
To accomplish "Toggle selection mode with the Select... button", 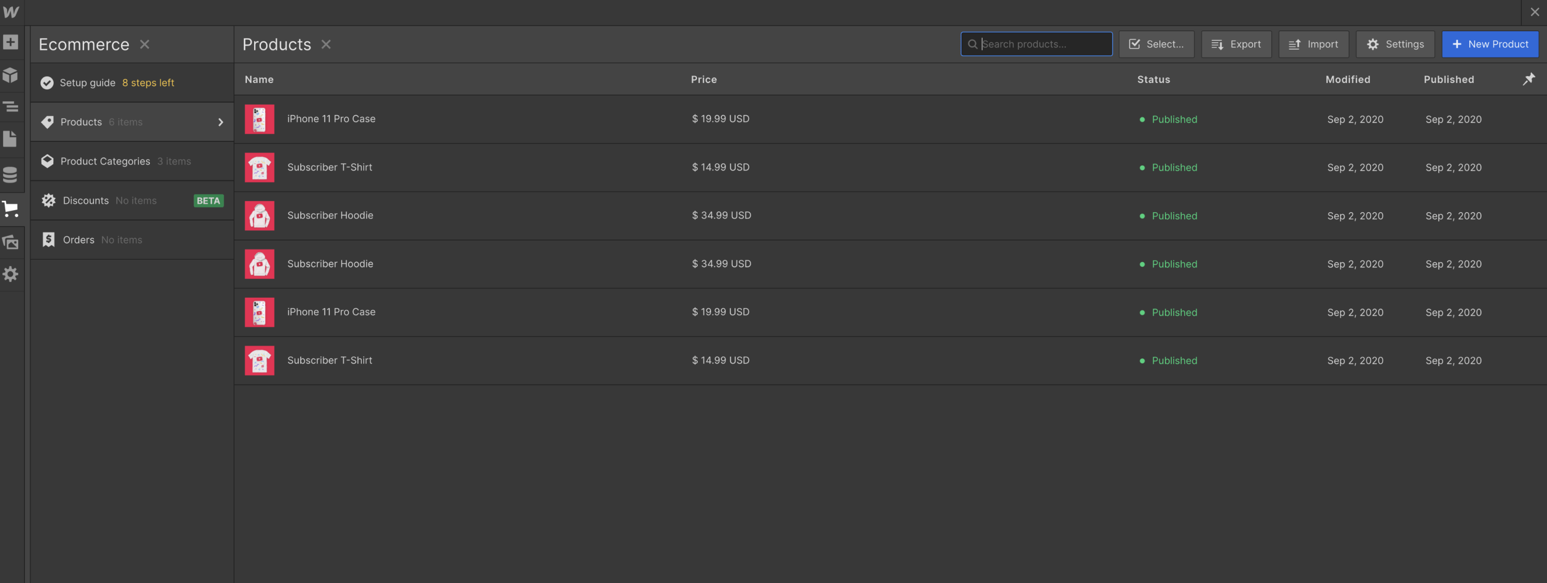I will point(1156,44).
